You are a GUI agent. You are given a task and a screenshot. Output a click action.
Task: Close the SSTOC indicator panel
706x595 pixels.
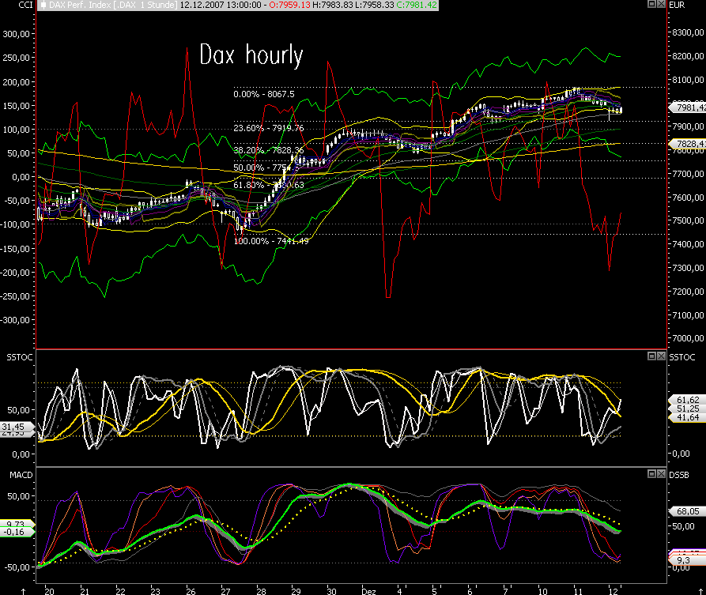(660, 356)
